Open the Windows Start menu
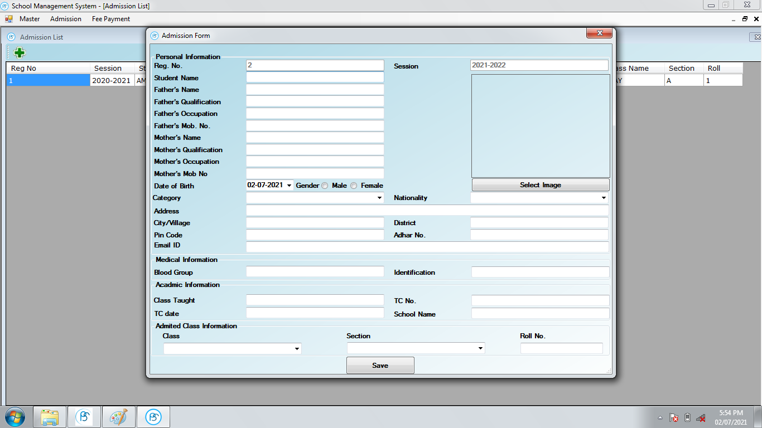The height and width of the screenshot is (428, 762). click(15, 417)
